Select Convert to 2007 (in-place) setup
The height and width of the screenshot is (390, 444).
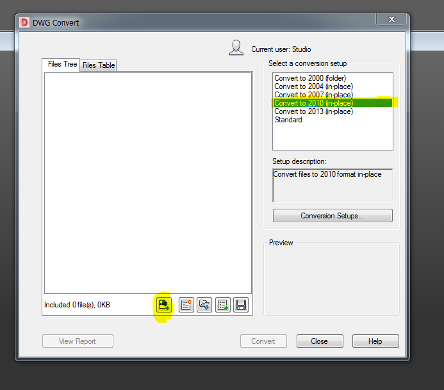(333, 95)
